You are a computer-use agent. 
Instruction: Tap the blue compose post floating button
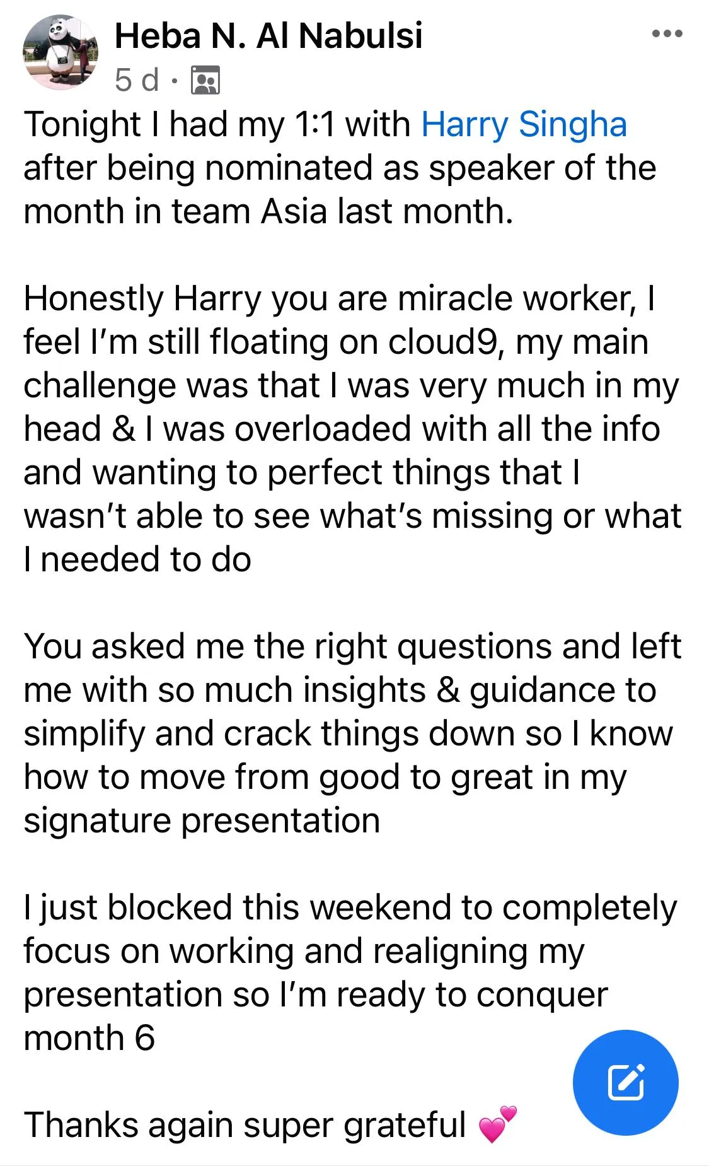[625, 1082]
